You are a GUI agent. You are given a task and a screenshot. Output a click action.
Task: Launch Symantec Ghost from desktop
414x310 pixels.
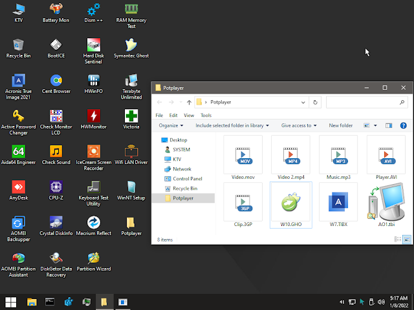click(131, 48)
